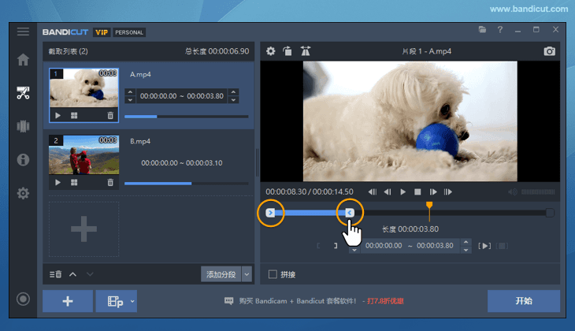Viewport: 575px width, 331px height.
Task: Click the crop/flip icon next to rotate
Action: coord(305,51)
